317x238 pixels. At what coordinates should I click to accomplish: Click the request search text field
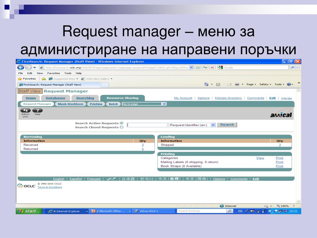tap(147, 125)
